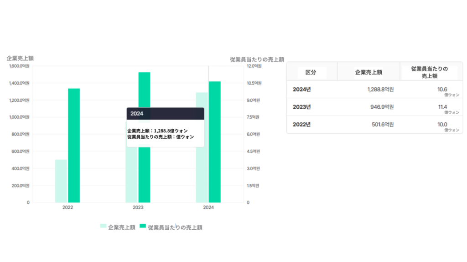Select the 区分 table column header

(311, 72)
